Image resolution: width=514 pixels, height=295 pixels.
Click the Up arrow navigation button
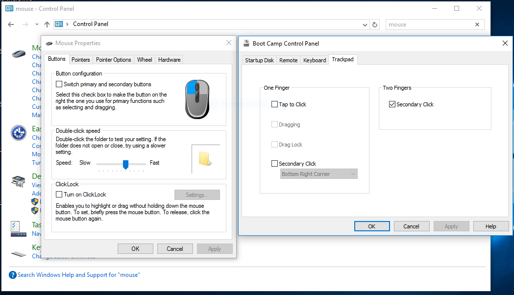pyautogui.click(x=47, y=25)
